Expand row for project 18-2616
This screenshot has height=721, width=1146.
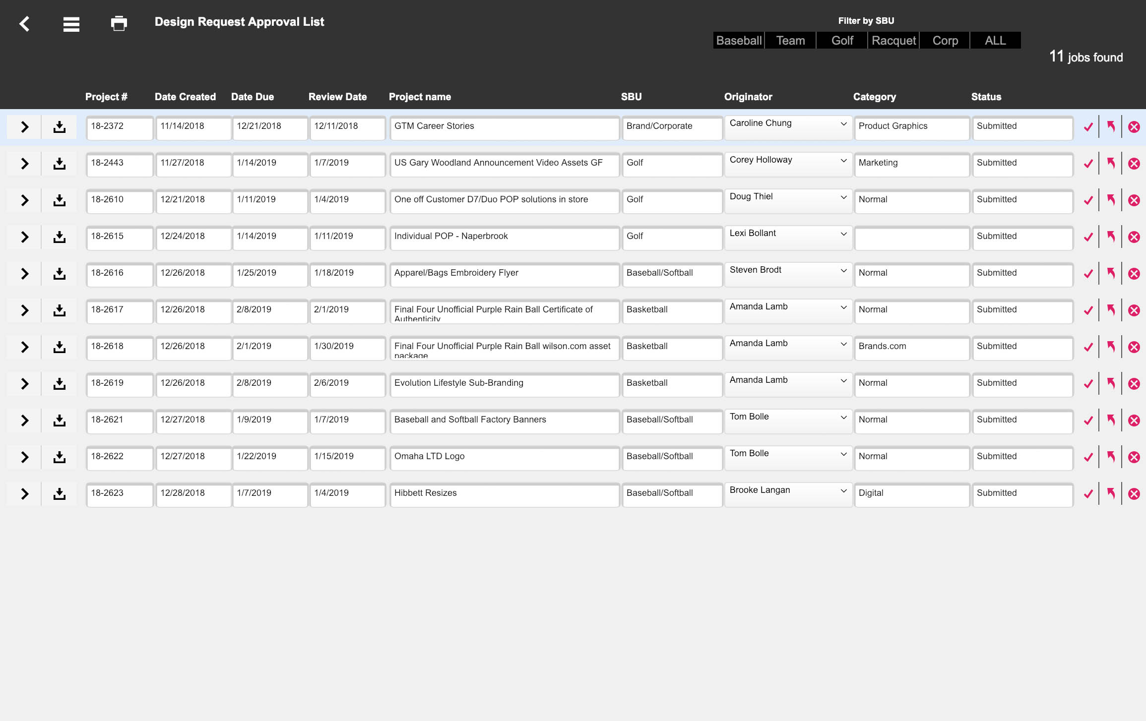24,274
